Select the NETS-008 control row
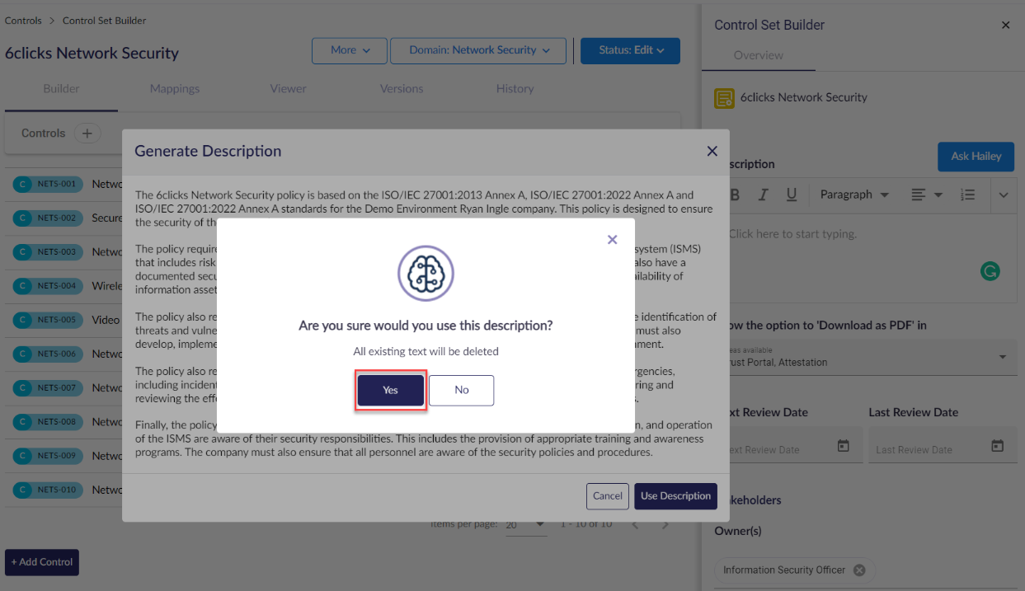This screenshot has width=1025, height=591. tap(64, 422)
